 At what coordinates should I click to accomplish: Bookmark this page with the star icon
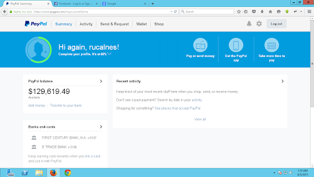pyautogui.click(x=239, y=12)
